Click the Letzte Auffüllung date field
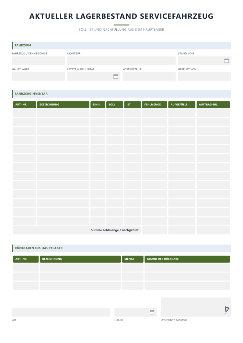This screenshot has height=343, width=243. 94,77
